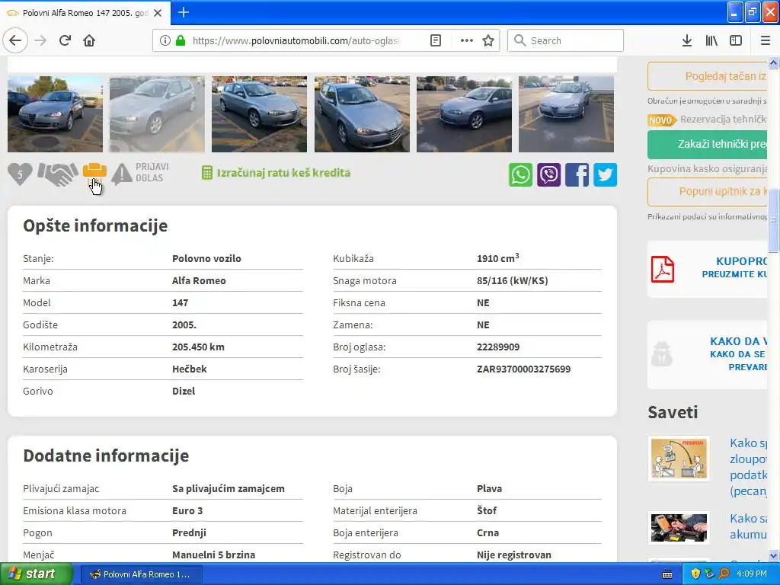780x585 pixels.
Task: Open a new browser tab
Action: (x=184, y=12)
